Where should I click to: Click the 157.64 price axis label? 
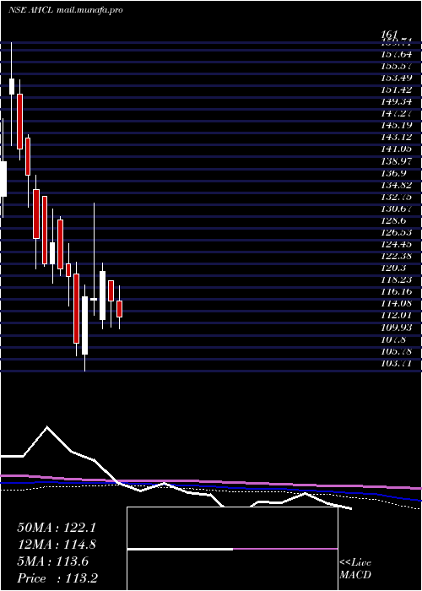pyautogui.click(x=396, y=54)
